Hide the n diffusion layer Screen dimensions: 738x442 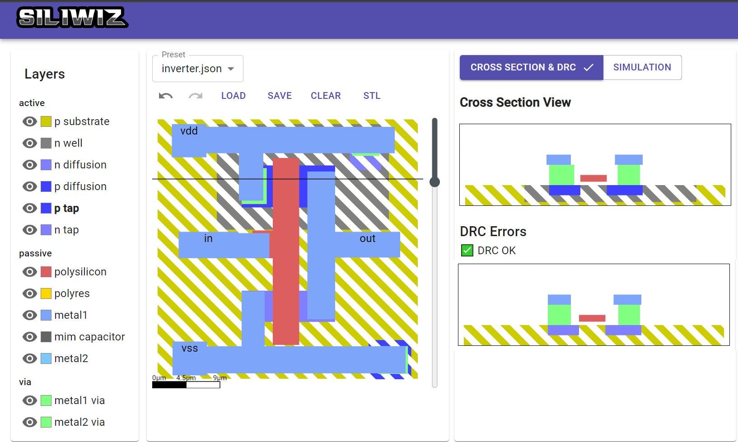pyautogui.click(x=29, y=164)
